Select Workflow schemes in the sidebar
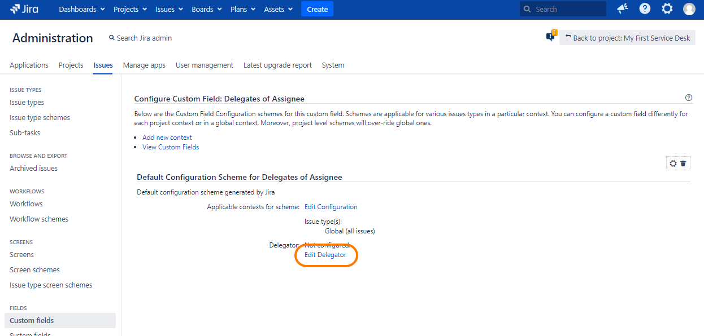Image resolution: width=704 pixels, height=336 pixels. [x=39, y=219]
